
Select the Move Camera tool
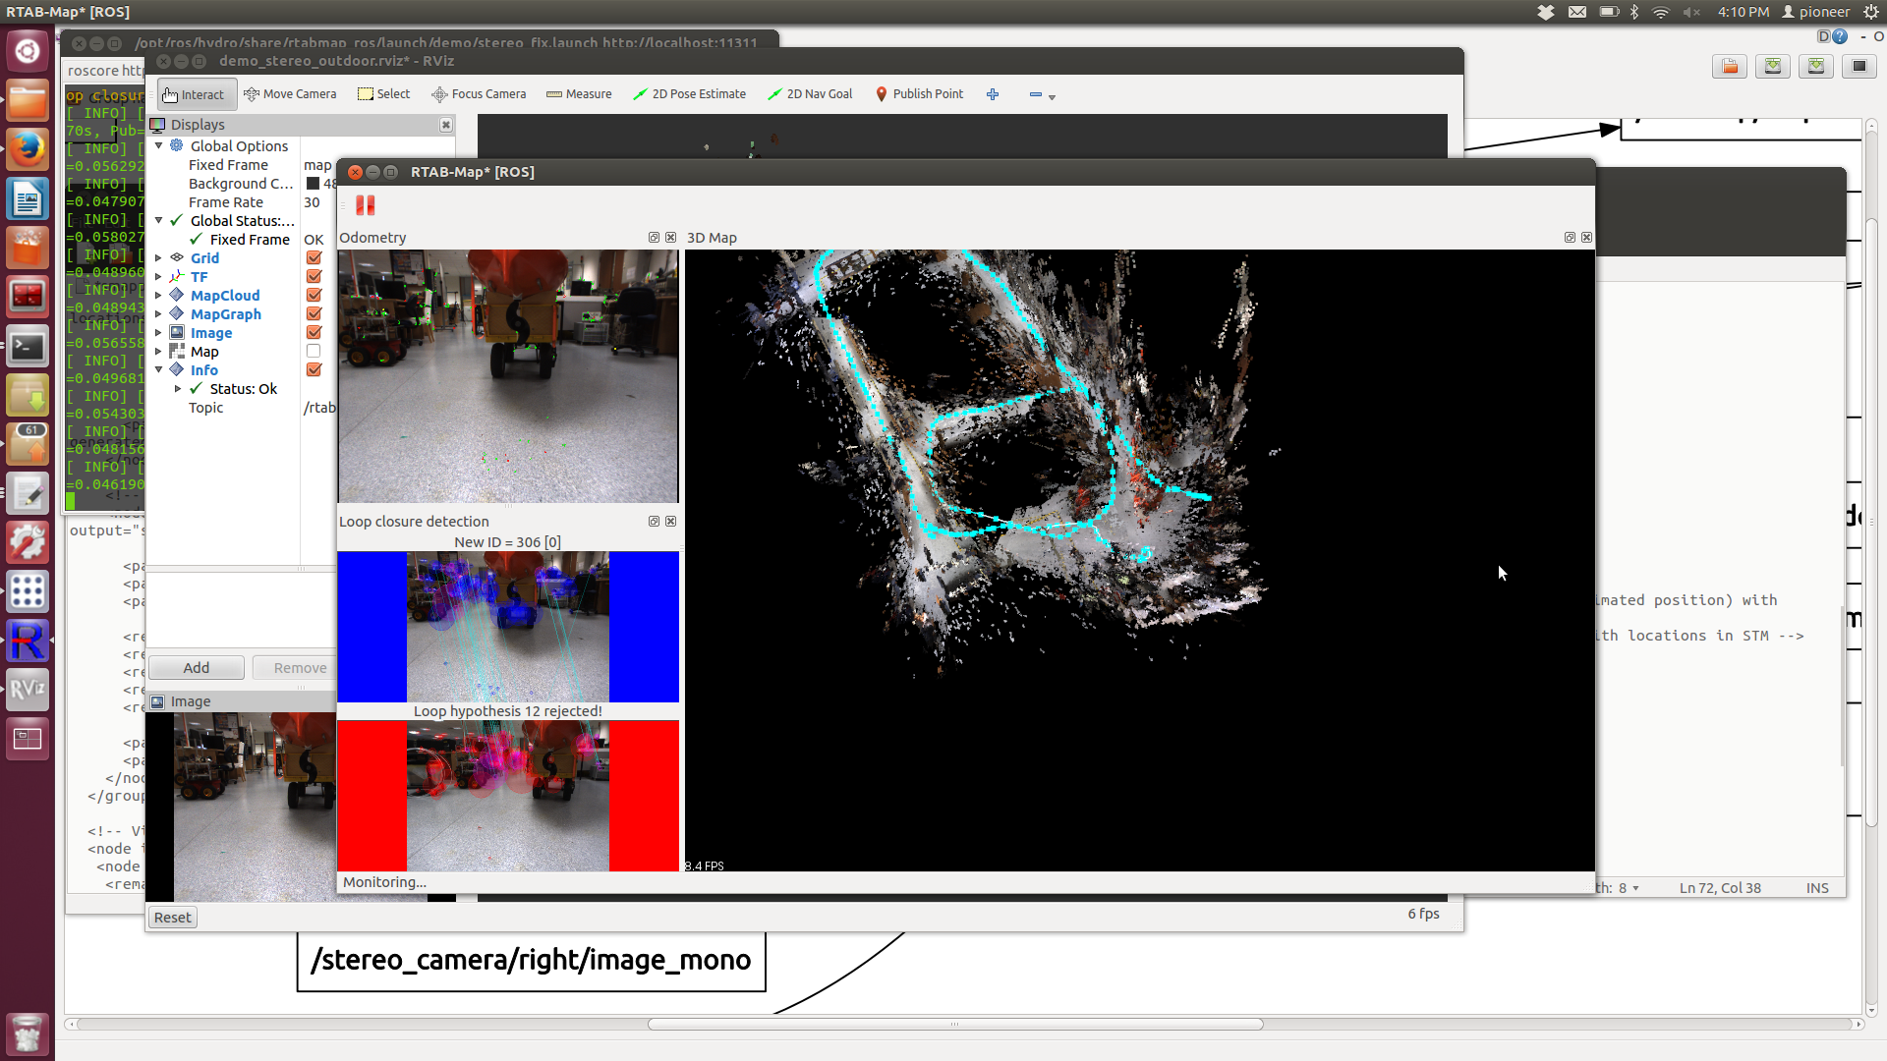point(290,94)
